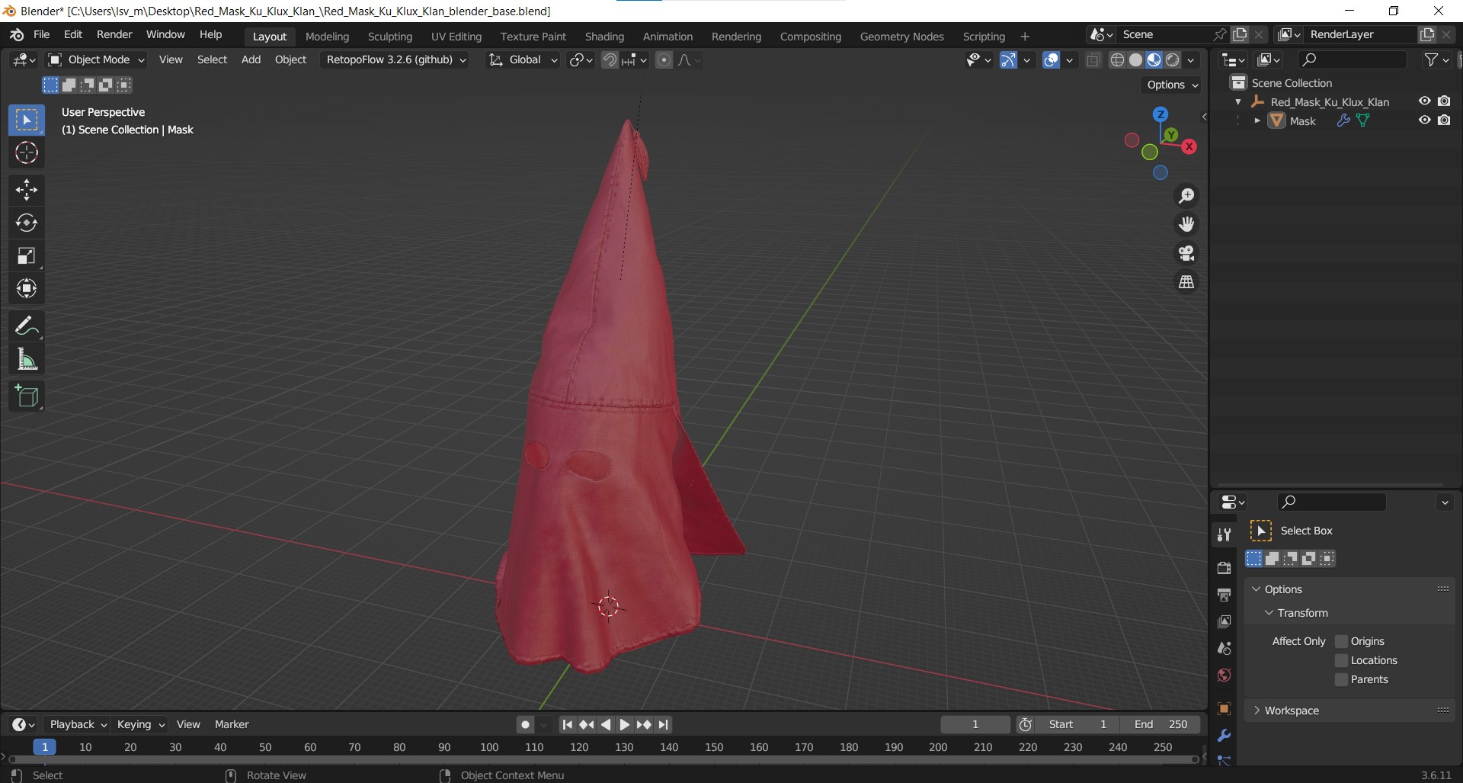The image size is (1463, 783).
Task: Click the zoom view magnifier icon
Action: (1186, 196)
